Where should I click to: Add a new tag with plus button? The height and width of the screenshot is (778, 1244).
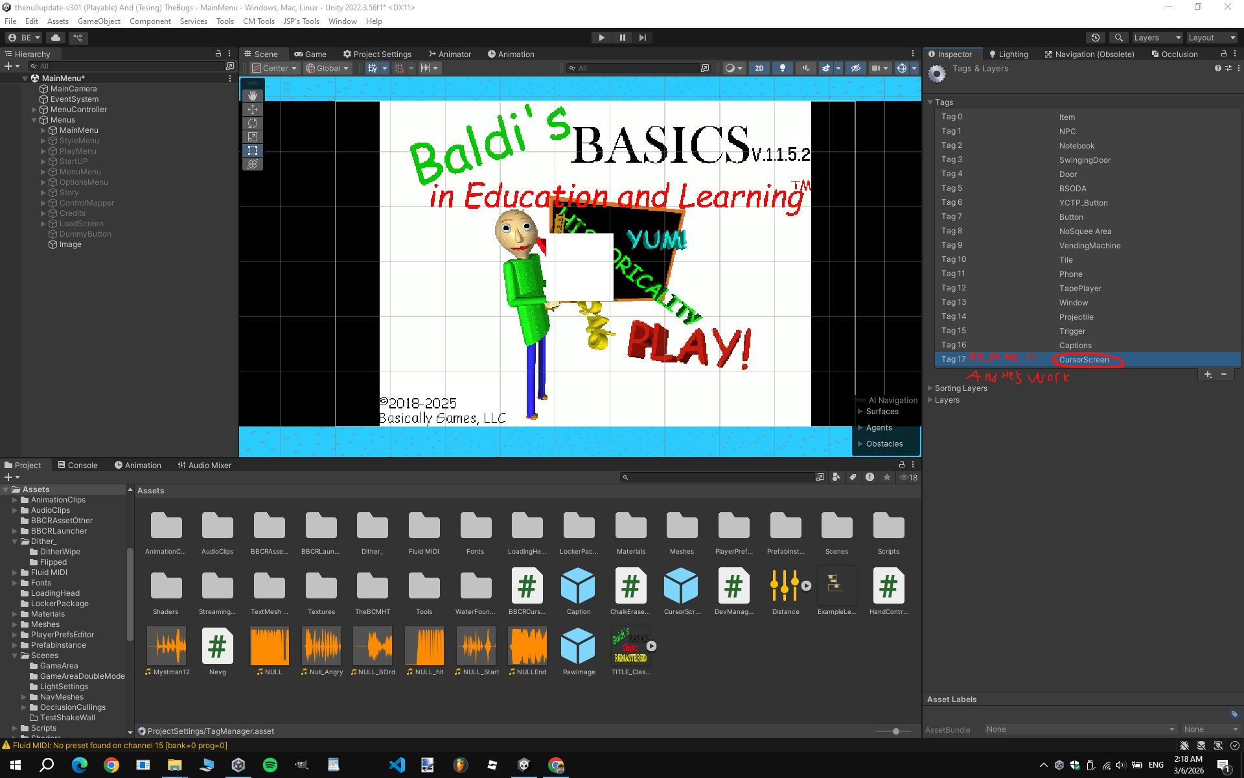tap(1208, 374)
